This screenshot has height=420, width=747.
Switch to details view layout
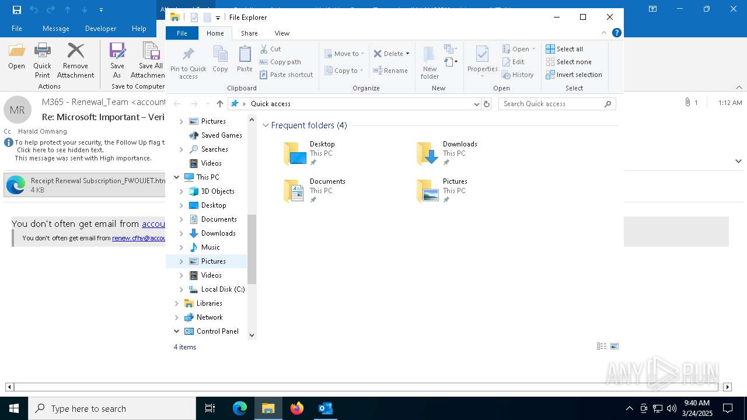pos(602,346)
